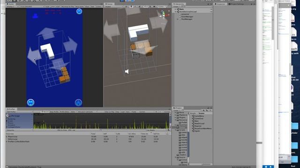Click Load in the Profiler toolbar

click(x=122, y=112)
